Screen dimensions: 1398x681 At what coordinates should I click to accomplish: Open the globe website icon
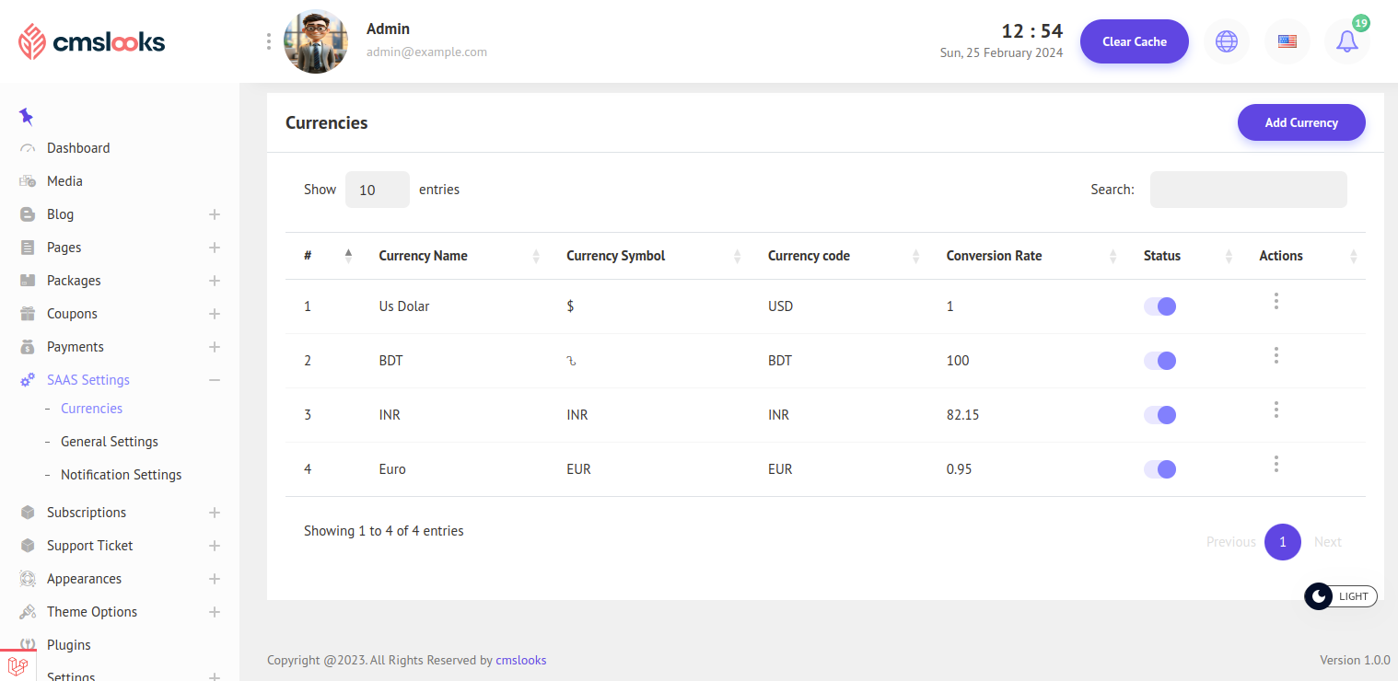point(1226,41)
